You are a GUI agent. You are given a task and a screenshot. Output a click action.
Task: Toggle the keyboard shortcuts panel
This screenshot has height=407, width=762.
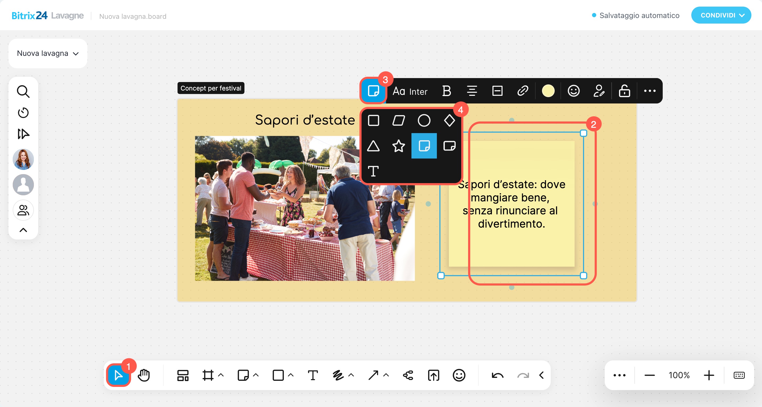pyautogui.click(x=739, y=375)
